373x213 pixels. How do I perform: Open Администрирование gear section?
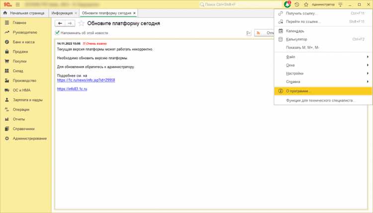(26, 138)
